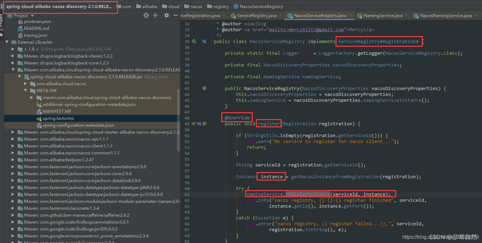482x243 pixels.
Task: Click the Locate/Scroll from Source crosshair icon
Action: 146,15
